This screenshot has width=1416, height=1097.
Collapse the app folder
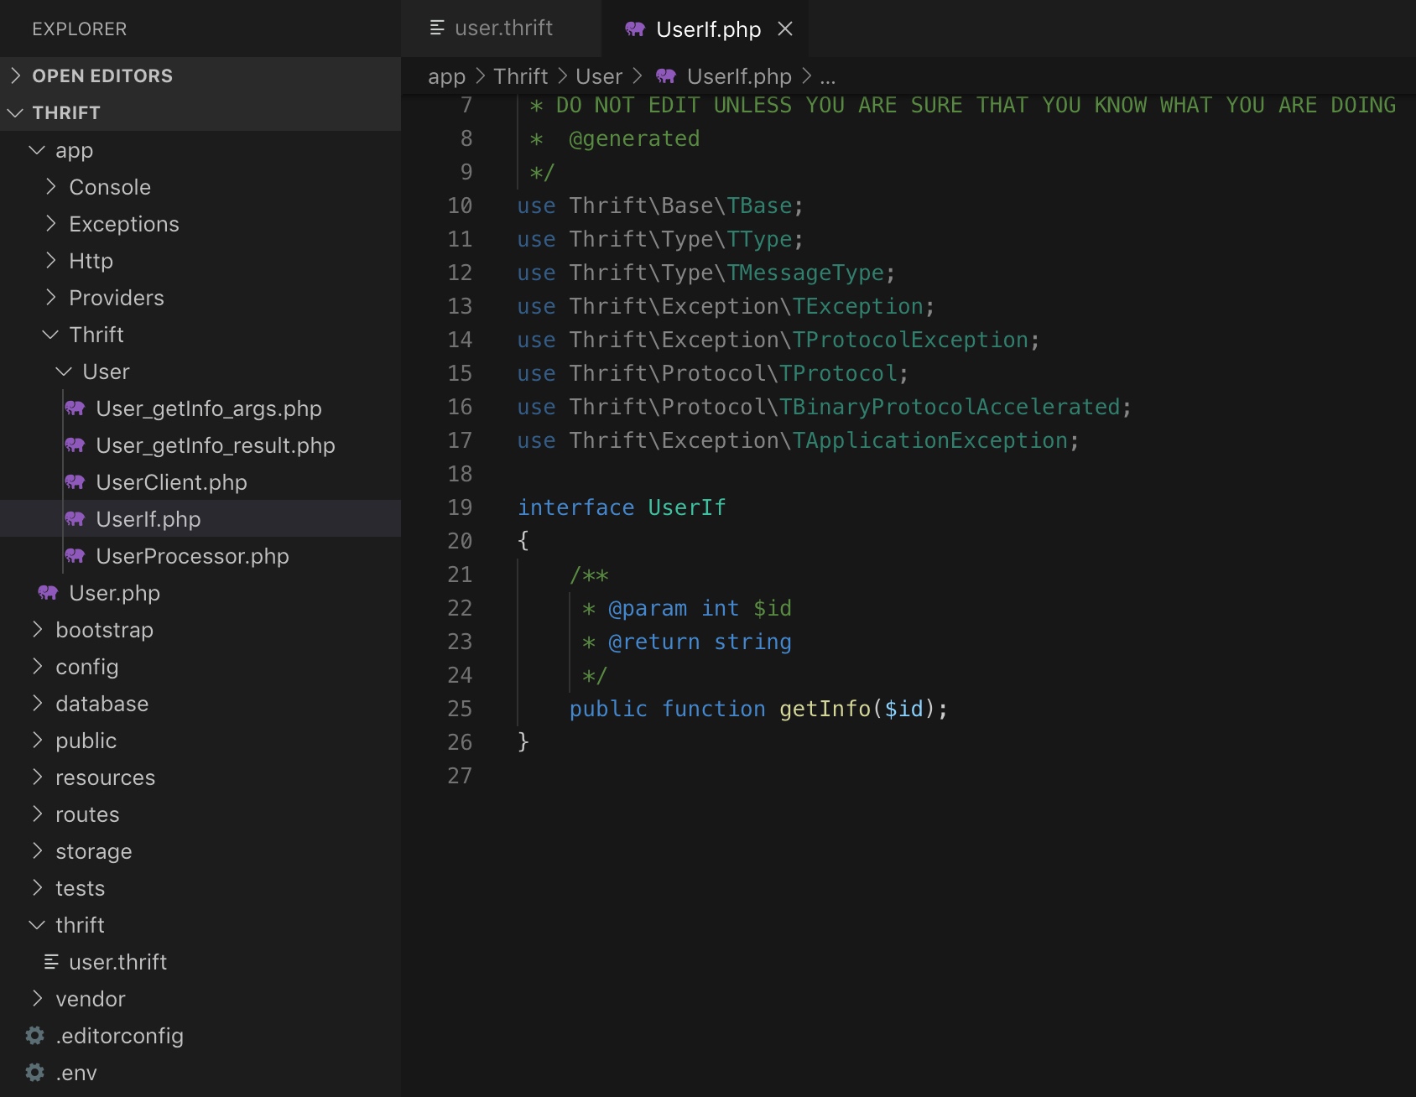pos(200,150)
